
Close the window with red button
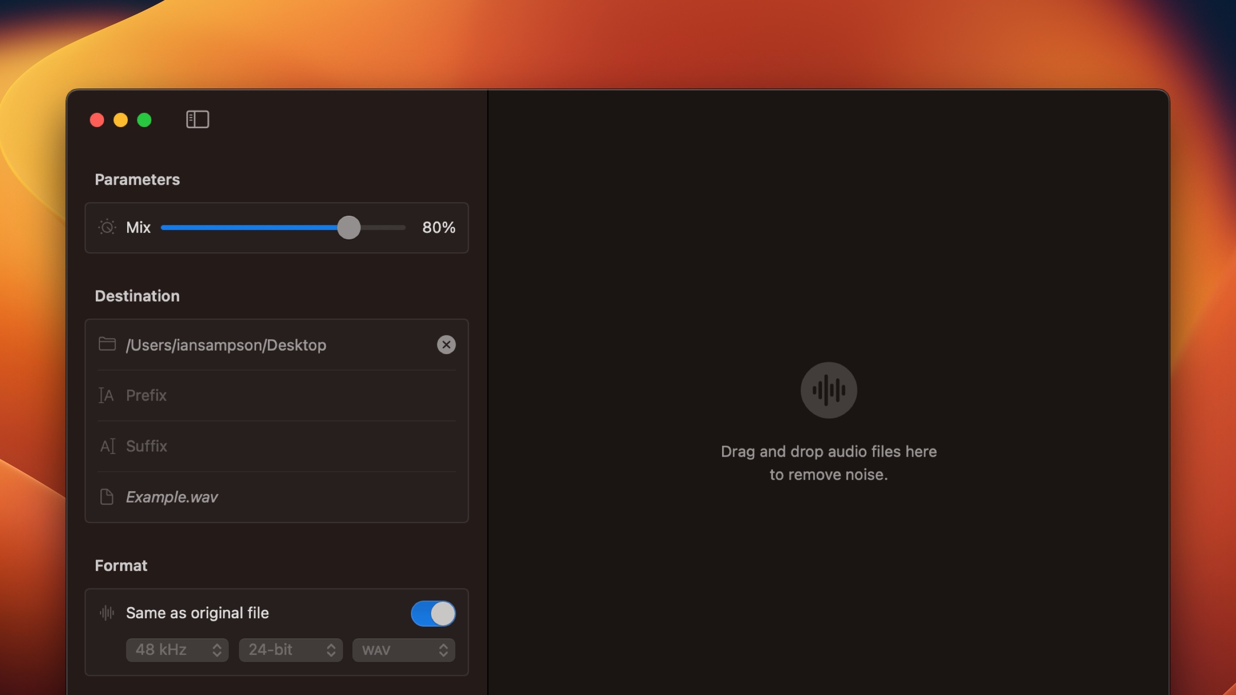coord(97,120)
